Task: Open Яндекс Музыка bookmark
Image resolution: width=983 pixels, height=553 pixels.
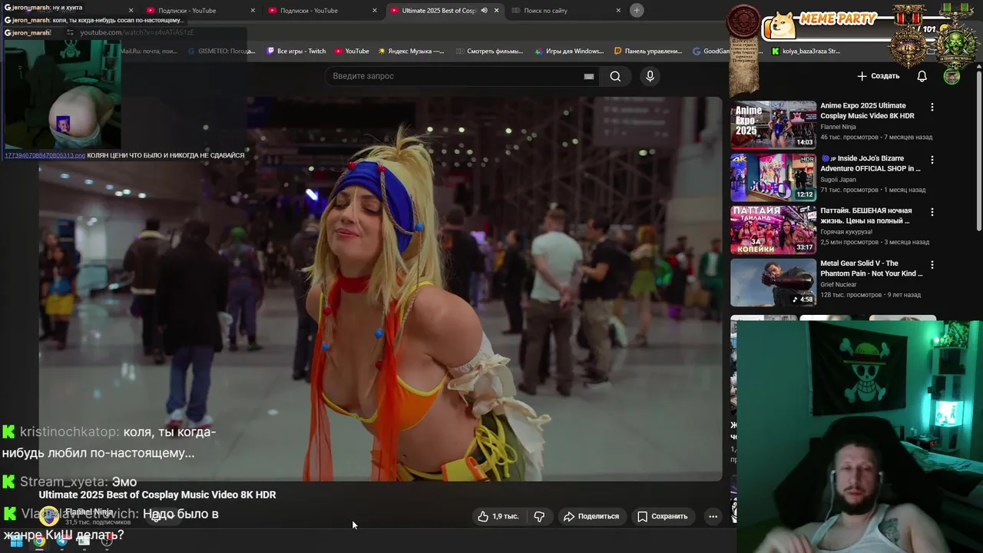Action: [x=411, y=51]
